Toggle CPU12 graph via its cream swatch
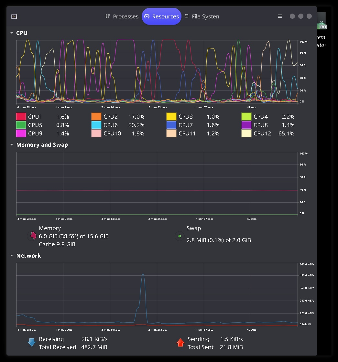The image size is (338, 362). [x=246, y=133]
